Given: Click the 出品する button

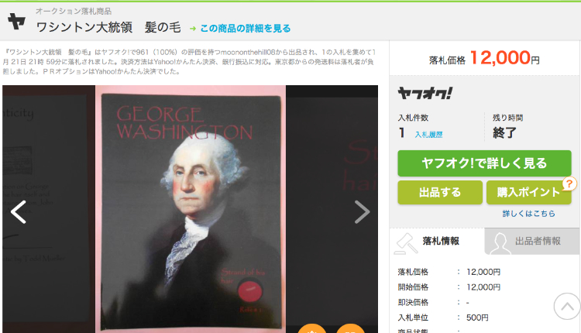Looking at the screenshot, I should click(x=440, y=192).
